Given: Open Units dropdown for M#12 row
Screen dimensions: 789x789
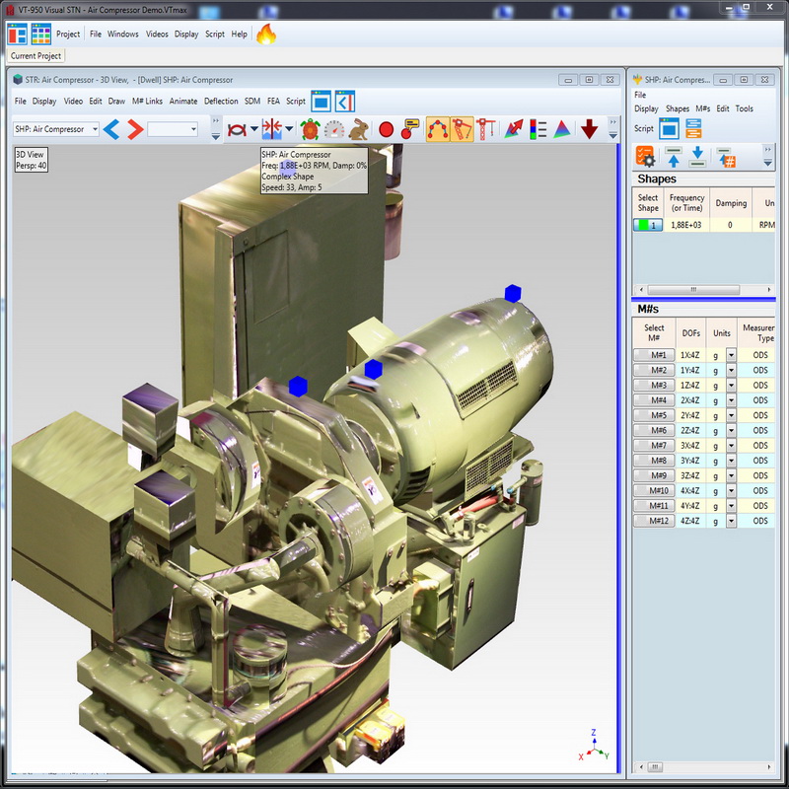Looking at the screenshot, I should pos(731,521).
